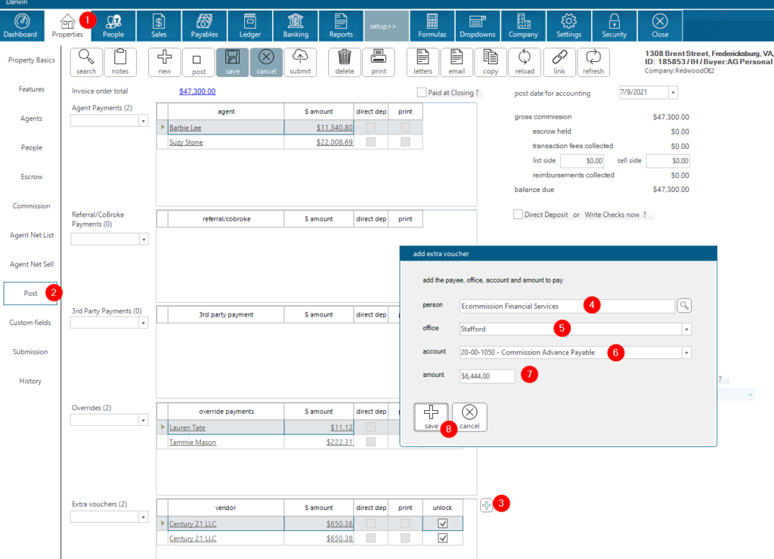The height and width of the screenshot is (559, 774).
Task: Copy the record with the copy button
Action: 491,62
